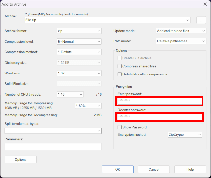Expand the Word size dropdown
This screenshot has height=178, width=211.
click(x=79, y=73)
